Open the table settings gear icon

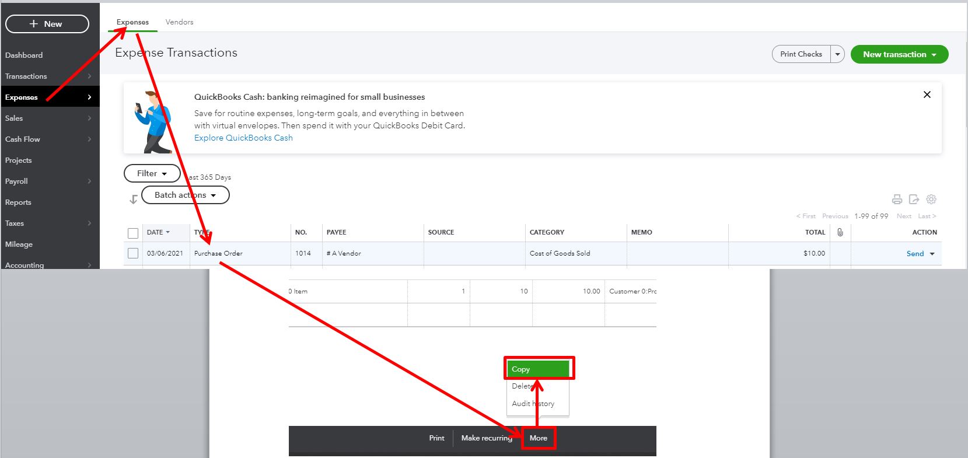[931, 200]
